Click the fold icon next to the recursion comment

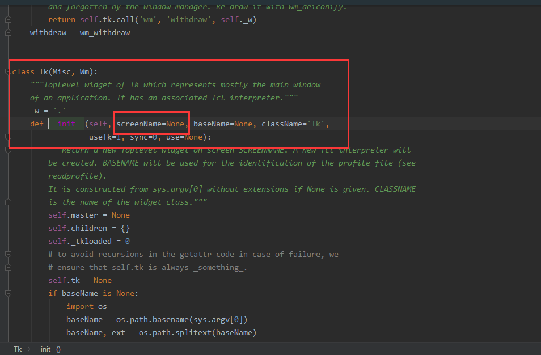point(7,253)
